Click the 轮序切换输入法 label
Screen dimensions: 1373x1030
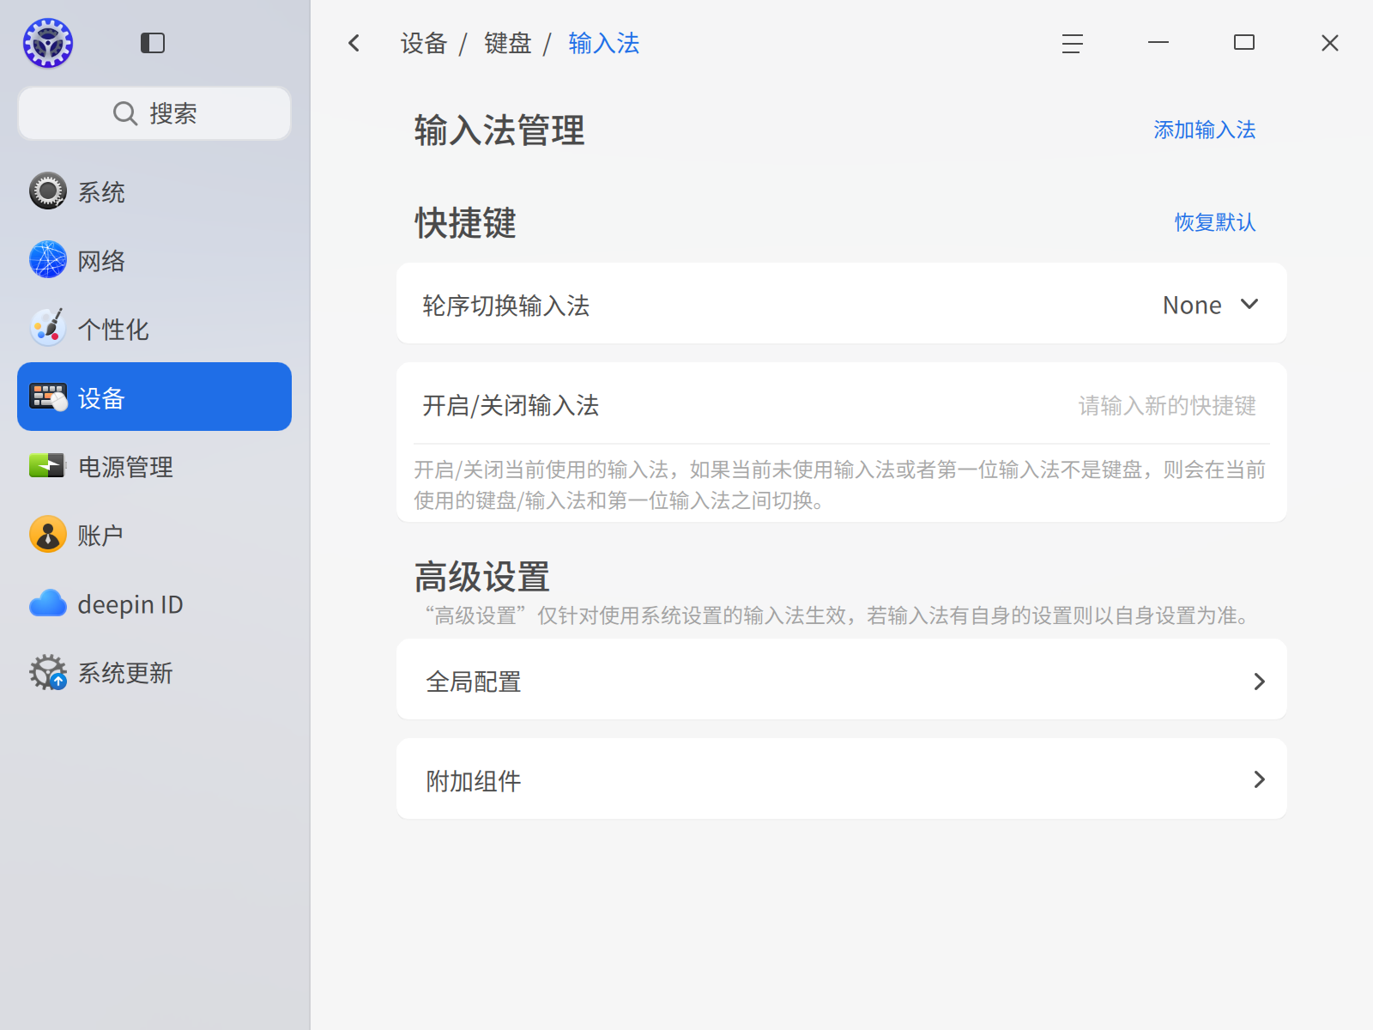coord(506,306)
